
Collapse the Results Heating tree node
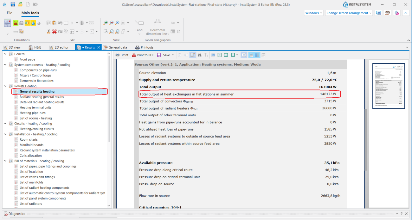coord(5,86)
